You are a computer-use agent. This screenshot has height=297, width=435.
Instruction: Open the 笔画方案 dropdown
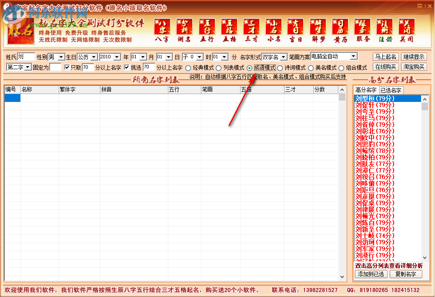(352, 56)
